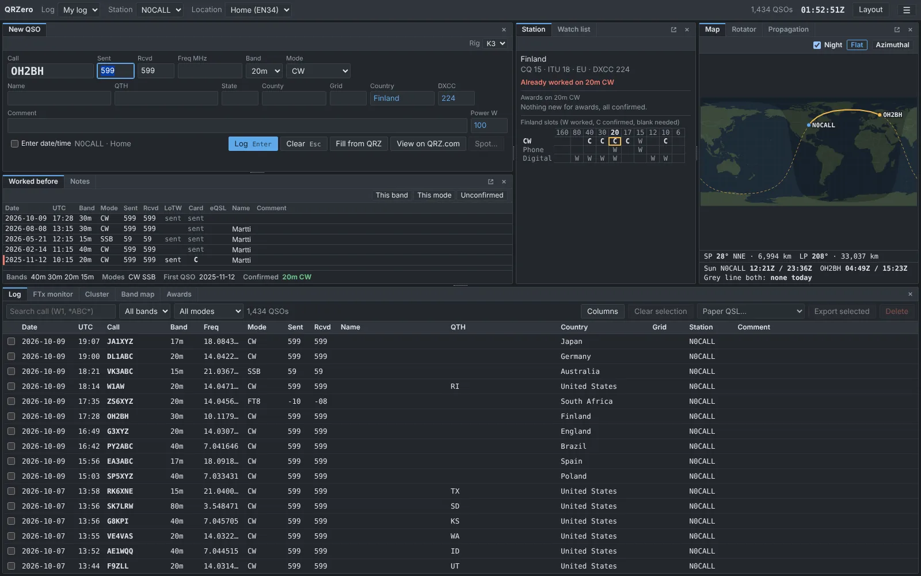Image resolution: width=921 pixels, height=576 pixels.
Task: Click the 20m CW slot cell
Action: [615, 141]
